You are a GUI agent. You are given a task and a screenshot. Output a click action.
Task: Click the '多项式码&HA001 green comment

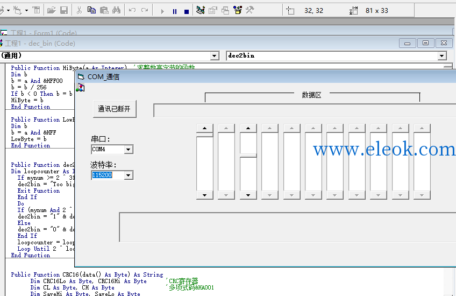point(190,287)
